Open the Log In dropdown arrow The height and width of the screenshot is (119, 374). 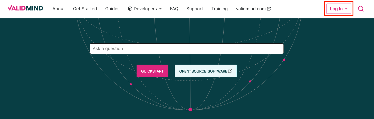click(346, 9)
